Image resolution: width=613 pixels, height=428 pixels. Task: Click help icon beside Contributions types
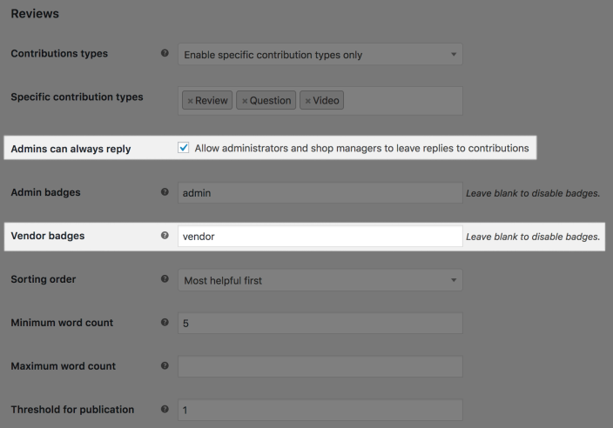click(165, 54)
